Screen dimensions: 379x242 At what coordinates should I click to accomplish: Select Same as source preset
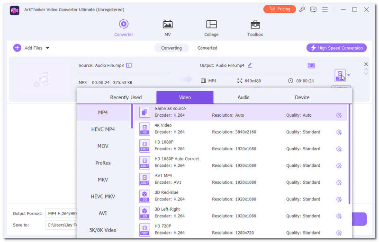tap(241, 112)
